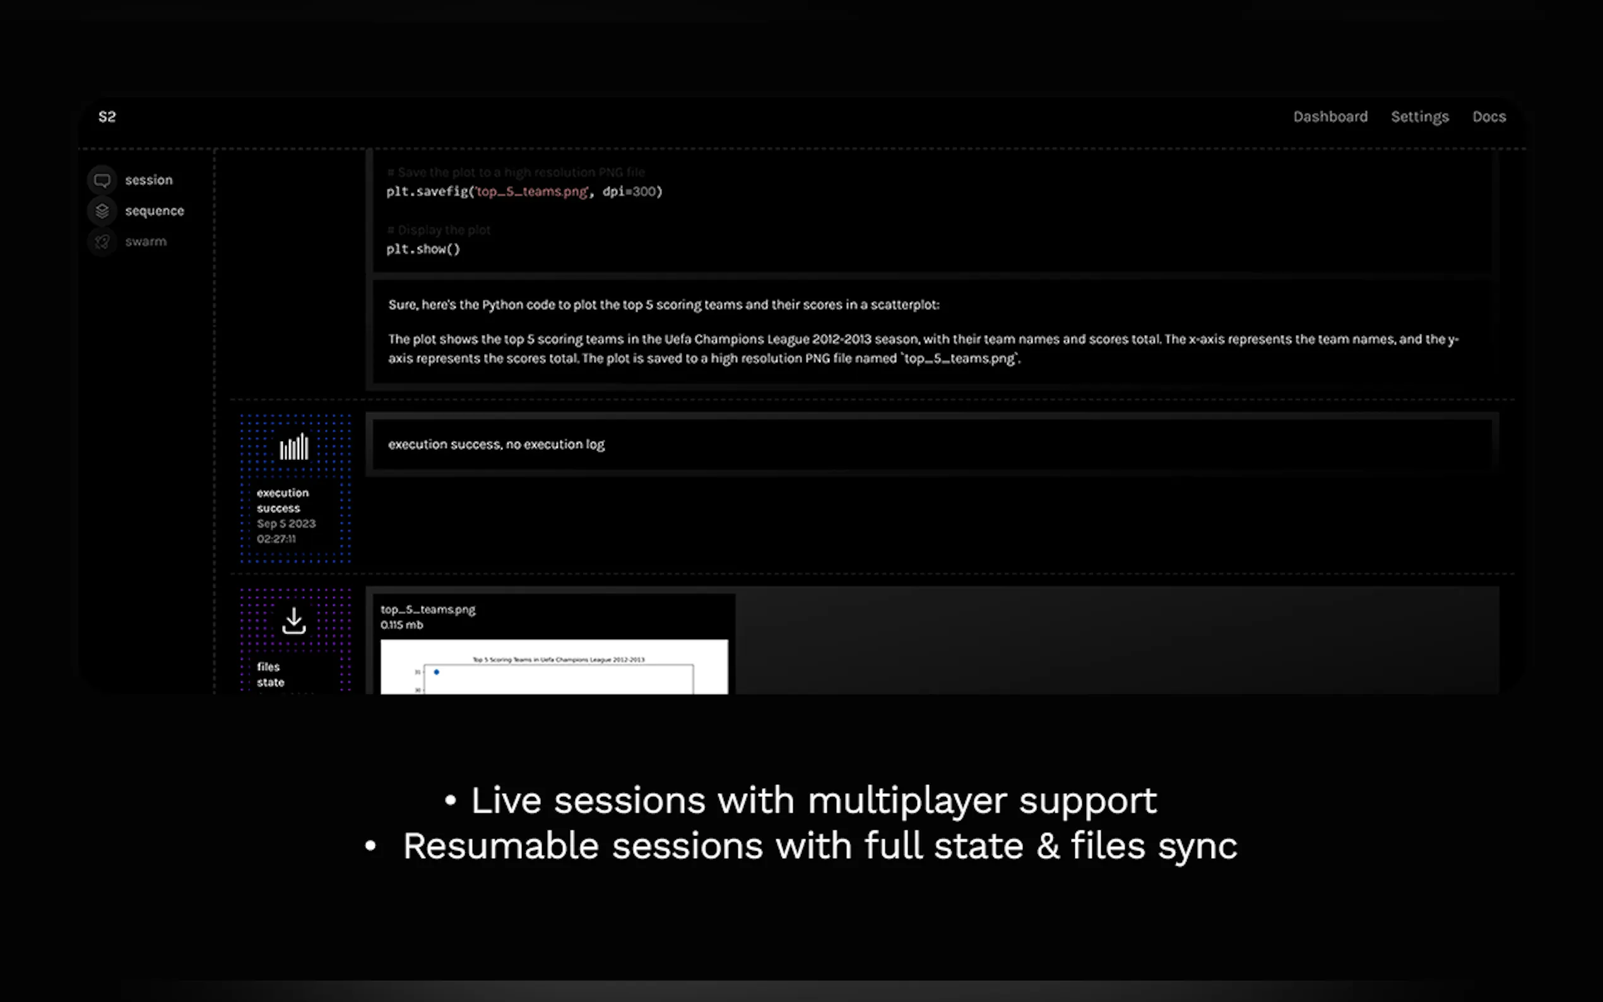
Task: Select the session sidebar label
Action: tap(149, 180)
